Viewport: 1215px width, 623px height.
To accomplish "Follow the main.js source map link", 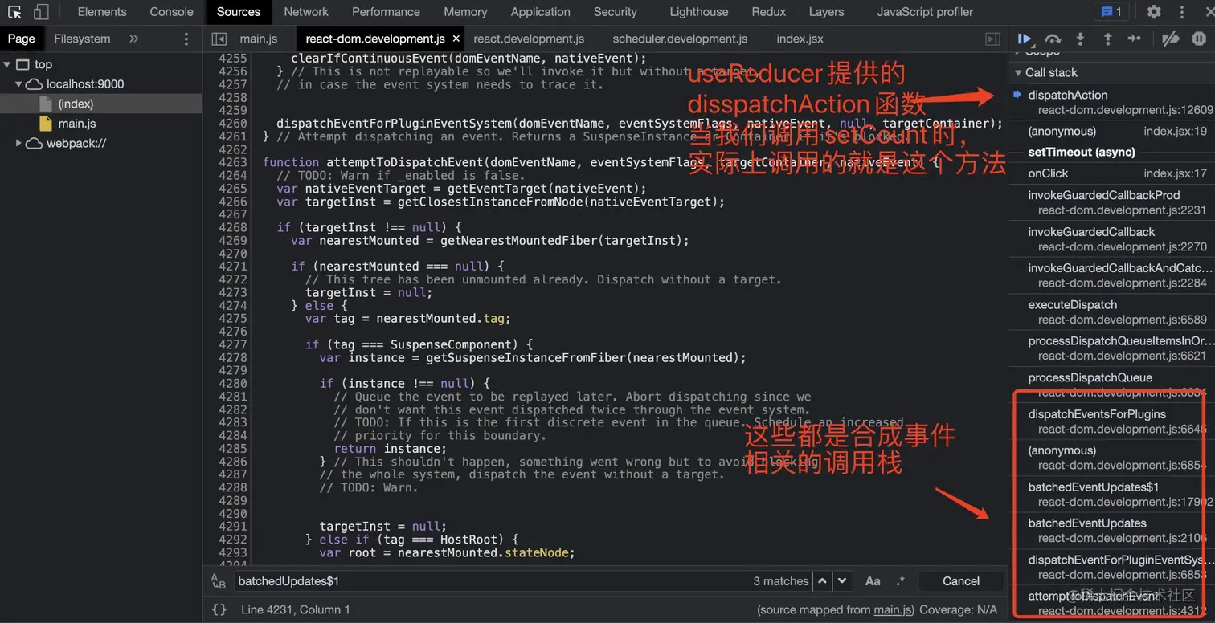I will (893, 610).
